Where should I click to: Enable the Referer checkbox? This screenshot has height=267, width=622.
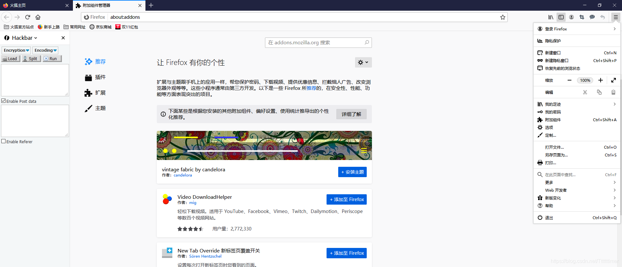point(4,141)
